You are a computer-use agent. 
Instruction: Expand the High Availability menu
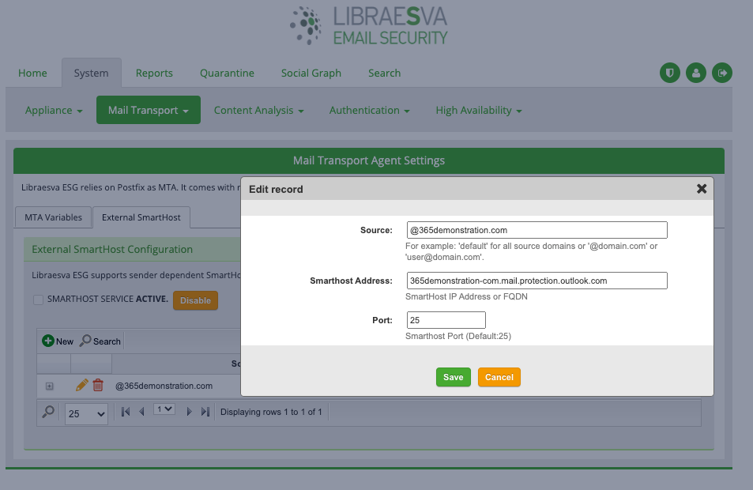point(478,111)
